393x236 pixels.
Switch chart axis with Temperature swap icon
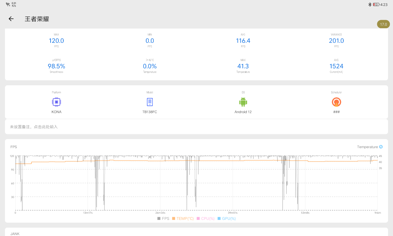(381, 147)
